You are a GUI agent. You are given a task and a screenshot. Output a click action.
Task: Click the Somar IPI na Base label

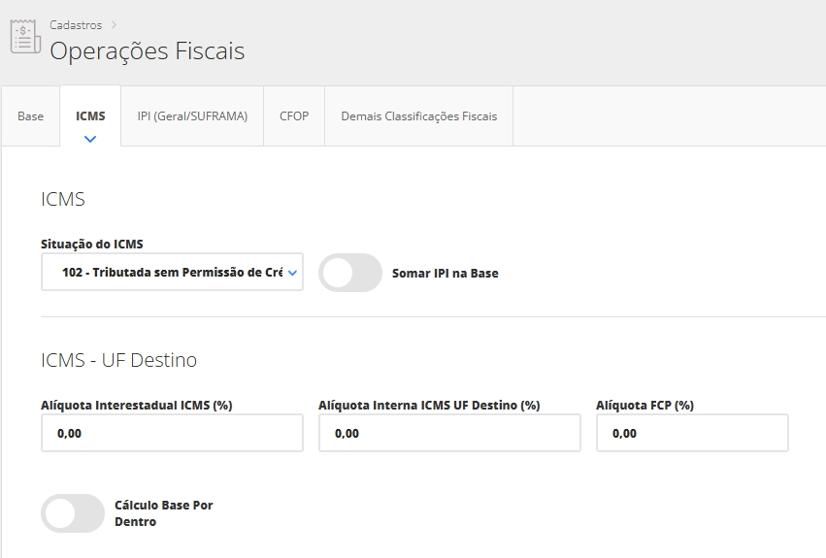[445, 274]
